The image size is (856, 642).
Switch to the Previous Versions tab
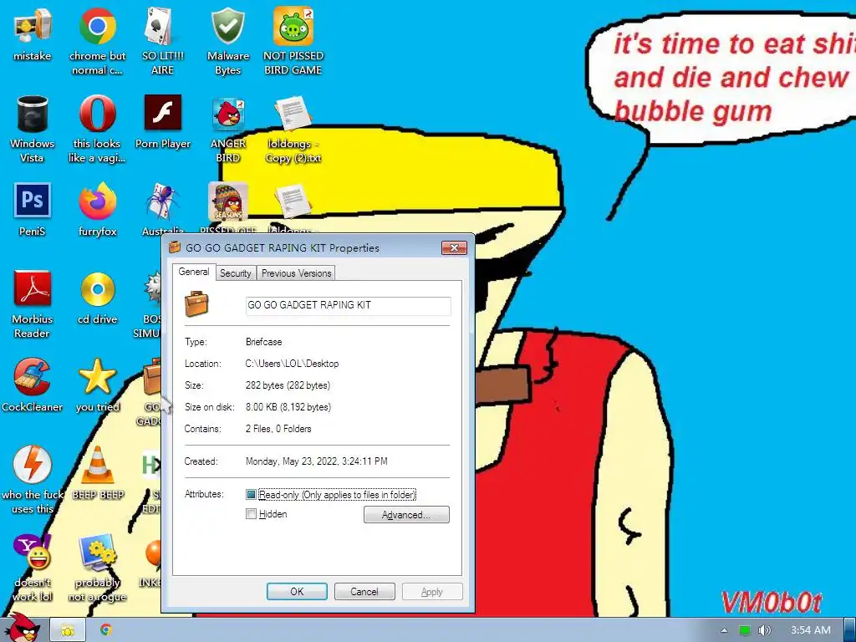point(297,273)
